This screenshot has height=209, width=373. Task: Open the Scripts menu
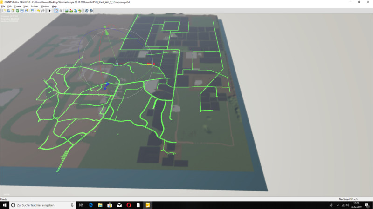tap(35, 6)
